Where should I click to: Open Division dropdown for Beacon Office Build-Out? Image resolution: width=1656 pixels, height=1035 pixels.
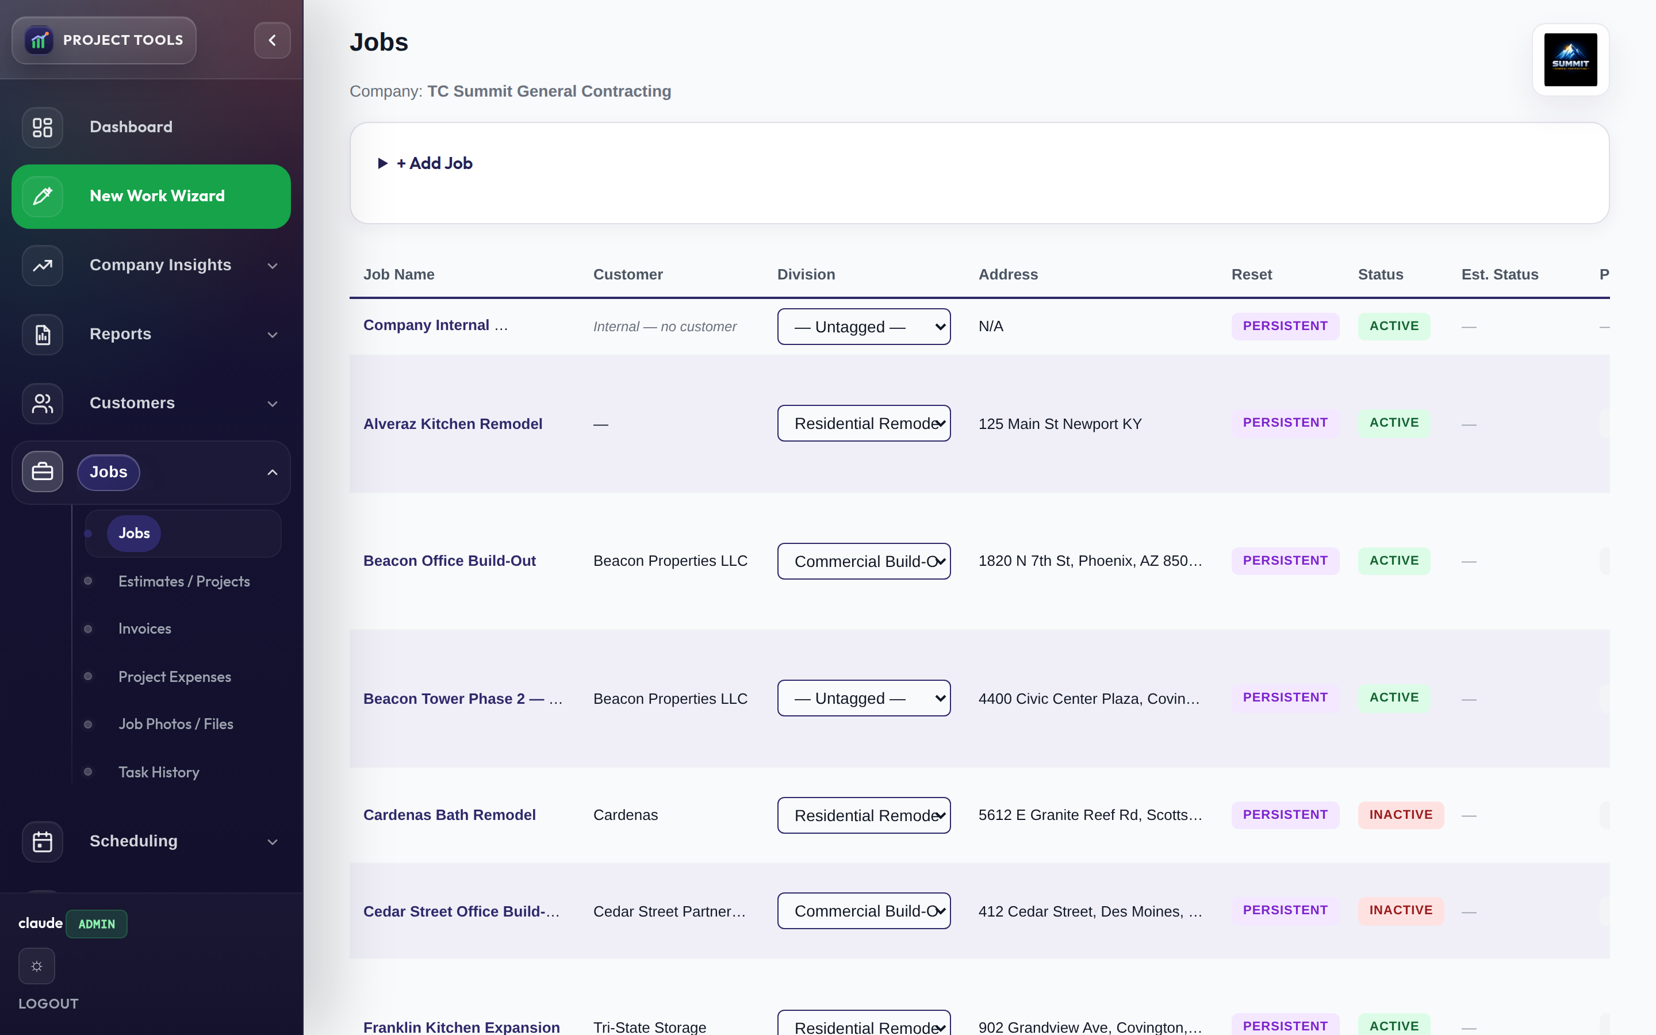[x=864, y=561]
